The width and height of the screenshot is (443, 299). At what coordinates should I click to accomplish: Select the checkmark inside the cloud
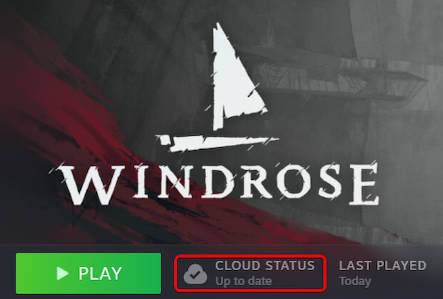(195, 275)
